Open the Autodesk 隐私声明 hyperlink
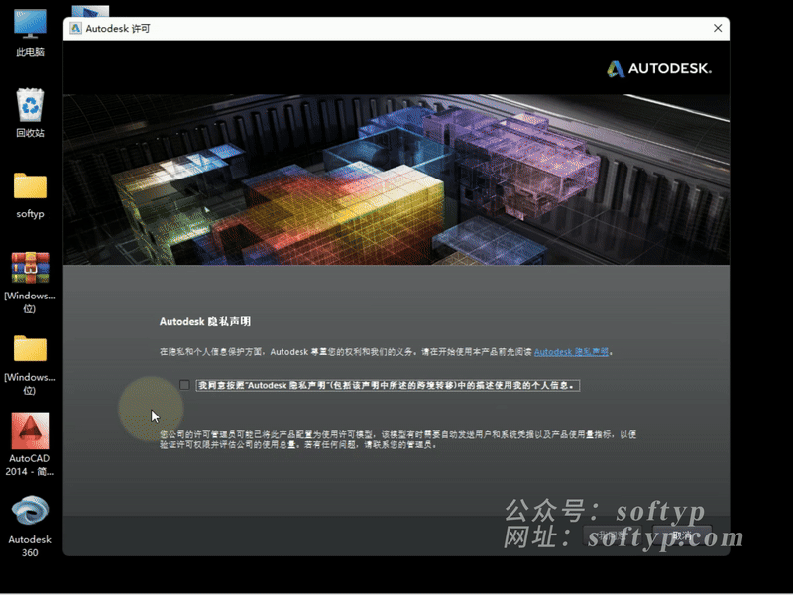Viewport: 793px width, 595px height. [x=571, y=352]
